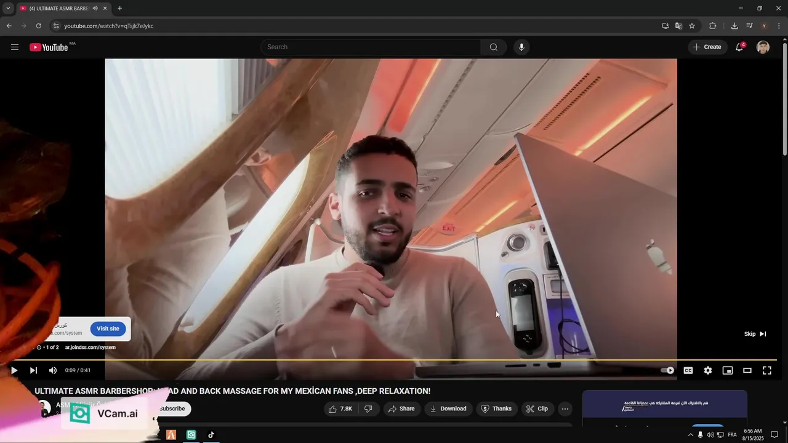The width and height of the screenshot is (788, 443).
Task: Open the YouTube guide hamburger menu
Action: click(x=15, y=47)
